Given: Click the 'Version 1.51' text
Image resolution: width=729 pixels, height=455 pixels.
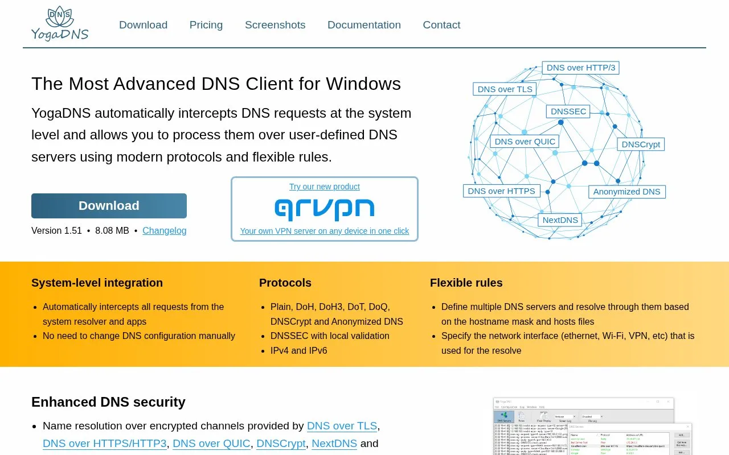Looking at the screenshot, I should tap(56, 231).
